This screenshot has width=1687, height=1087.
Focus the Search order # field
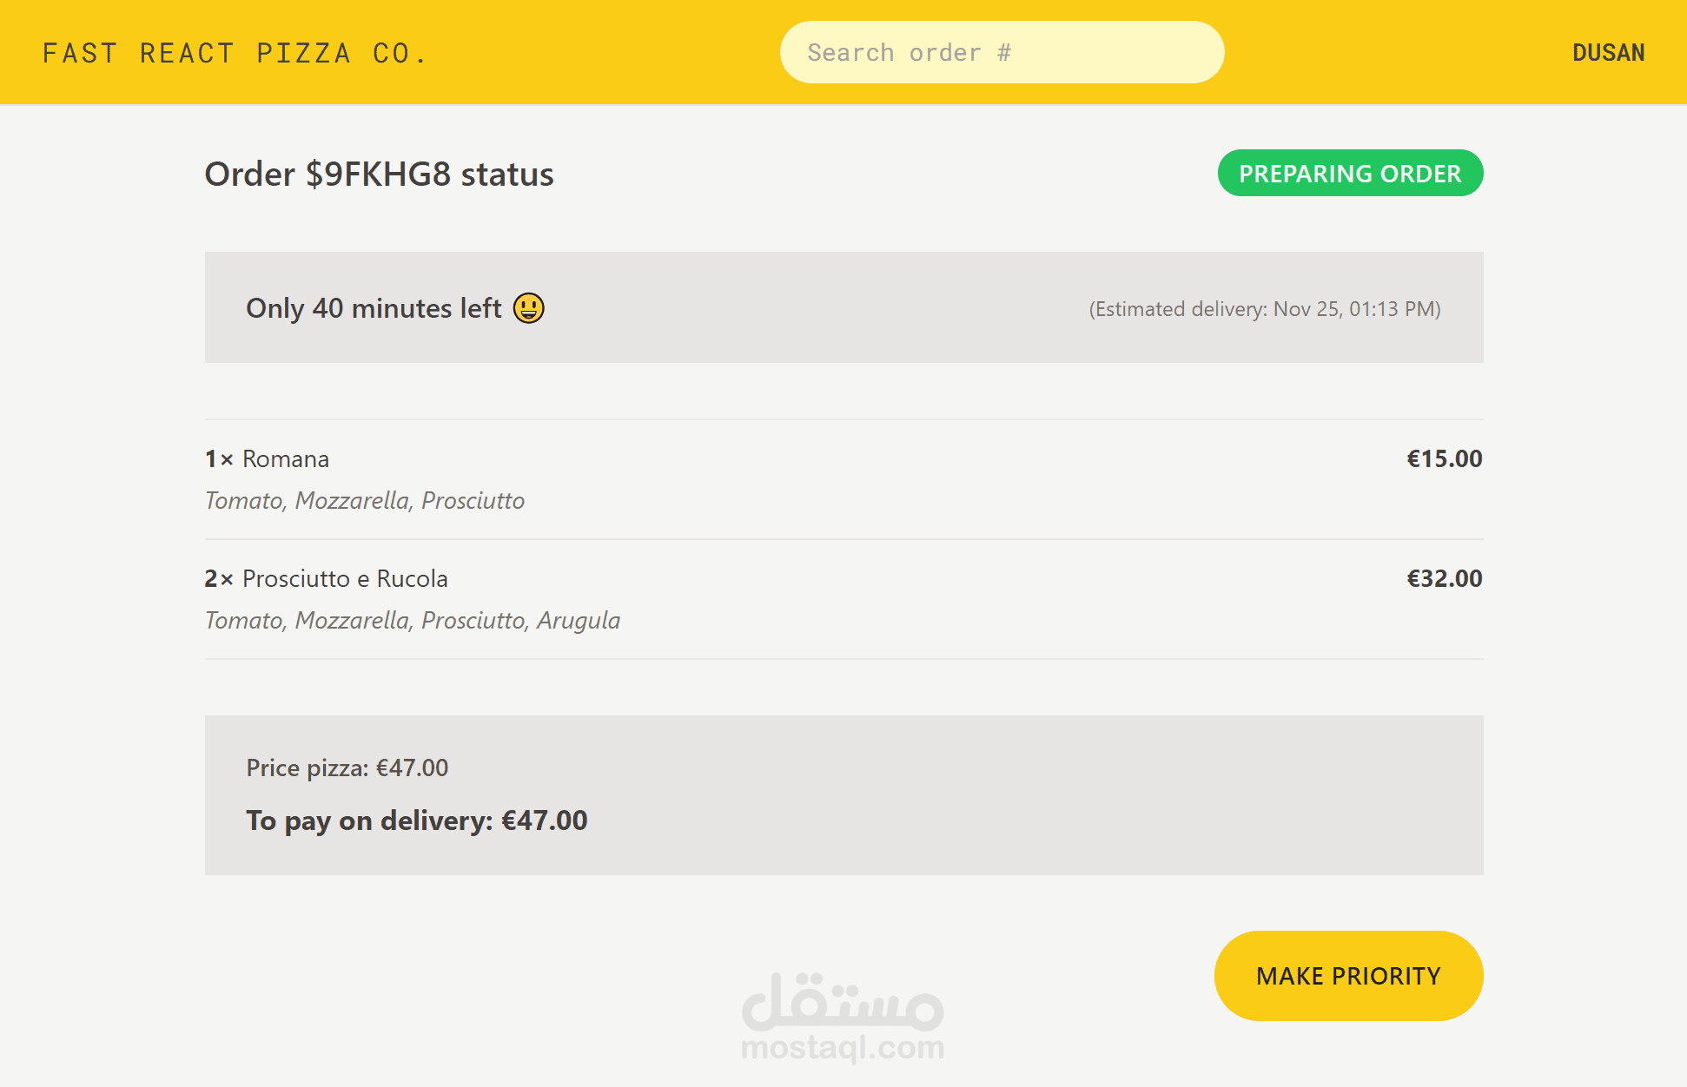click(x=1002, y=53)
